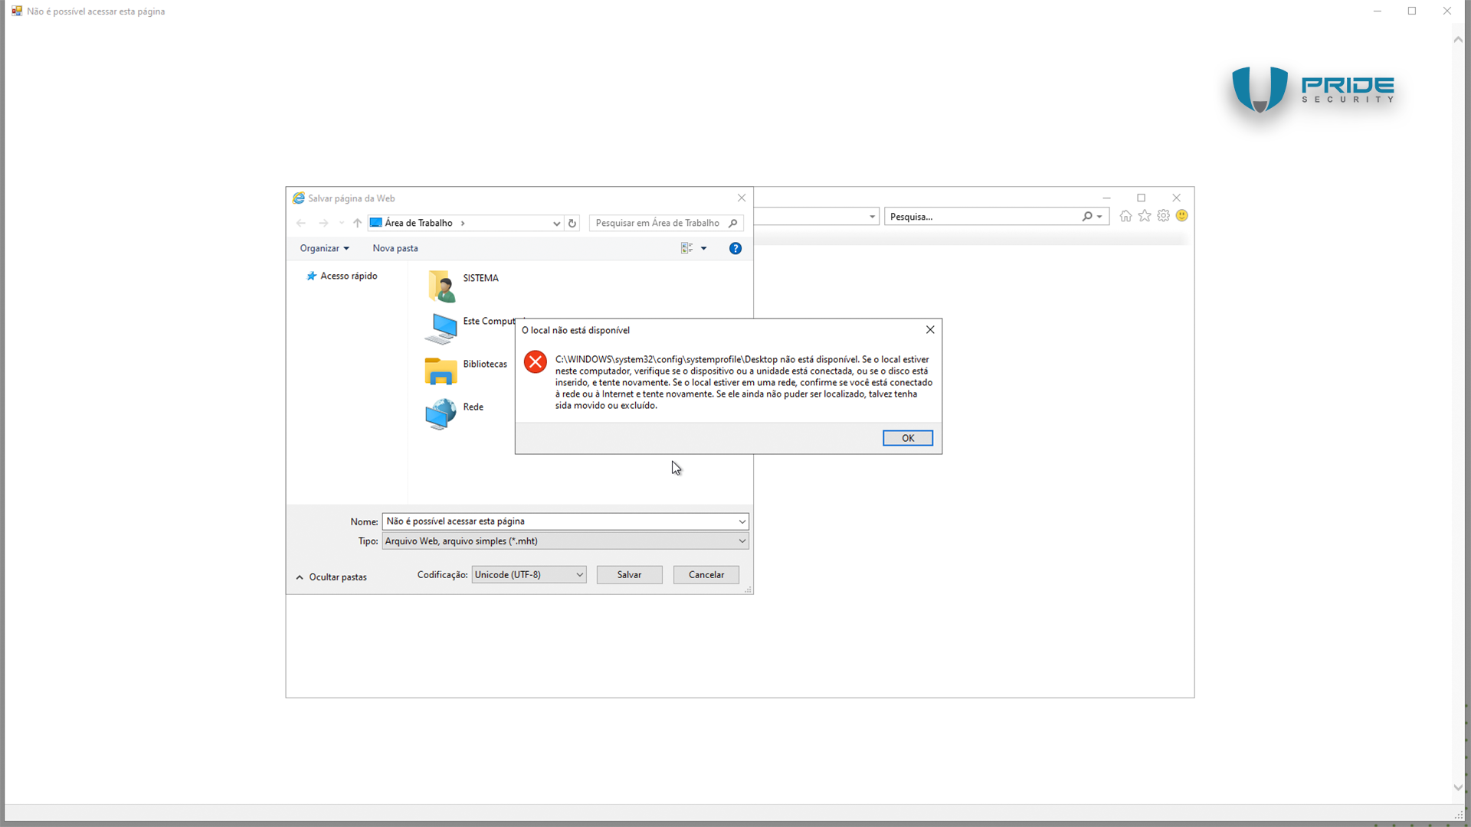Open IE settings gear icon
The height and width of the screenshot is (827, 1471).
point(1163,216)
